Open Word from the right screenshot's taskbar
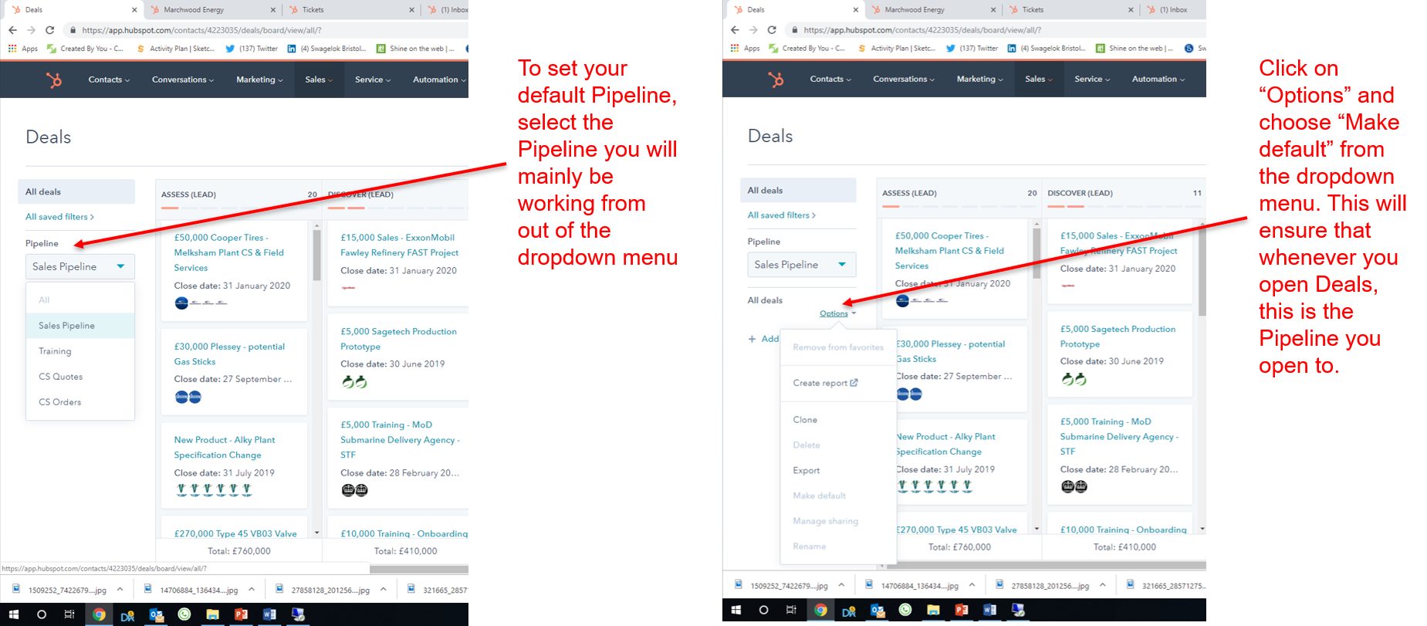The height and width of the screenshot is (626, 1427). (990, 610)
